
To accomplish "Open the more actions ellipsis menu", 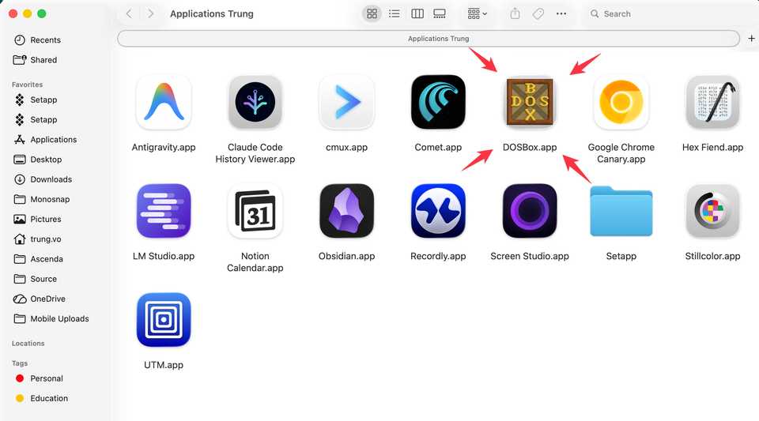I will coord(561,13).
